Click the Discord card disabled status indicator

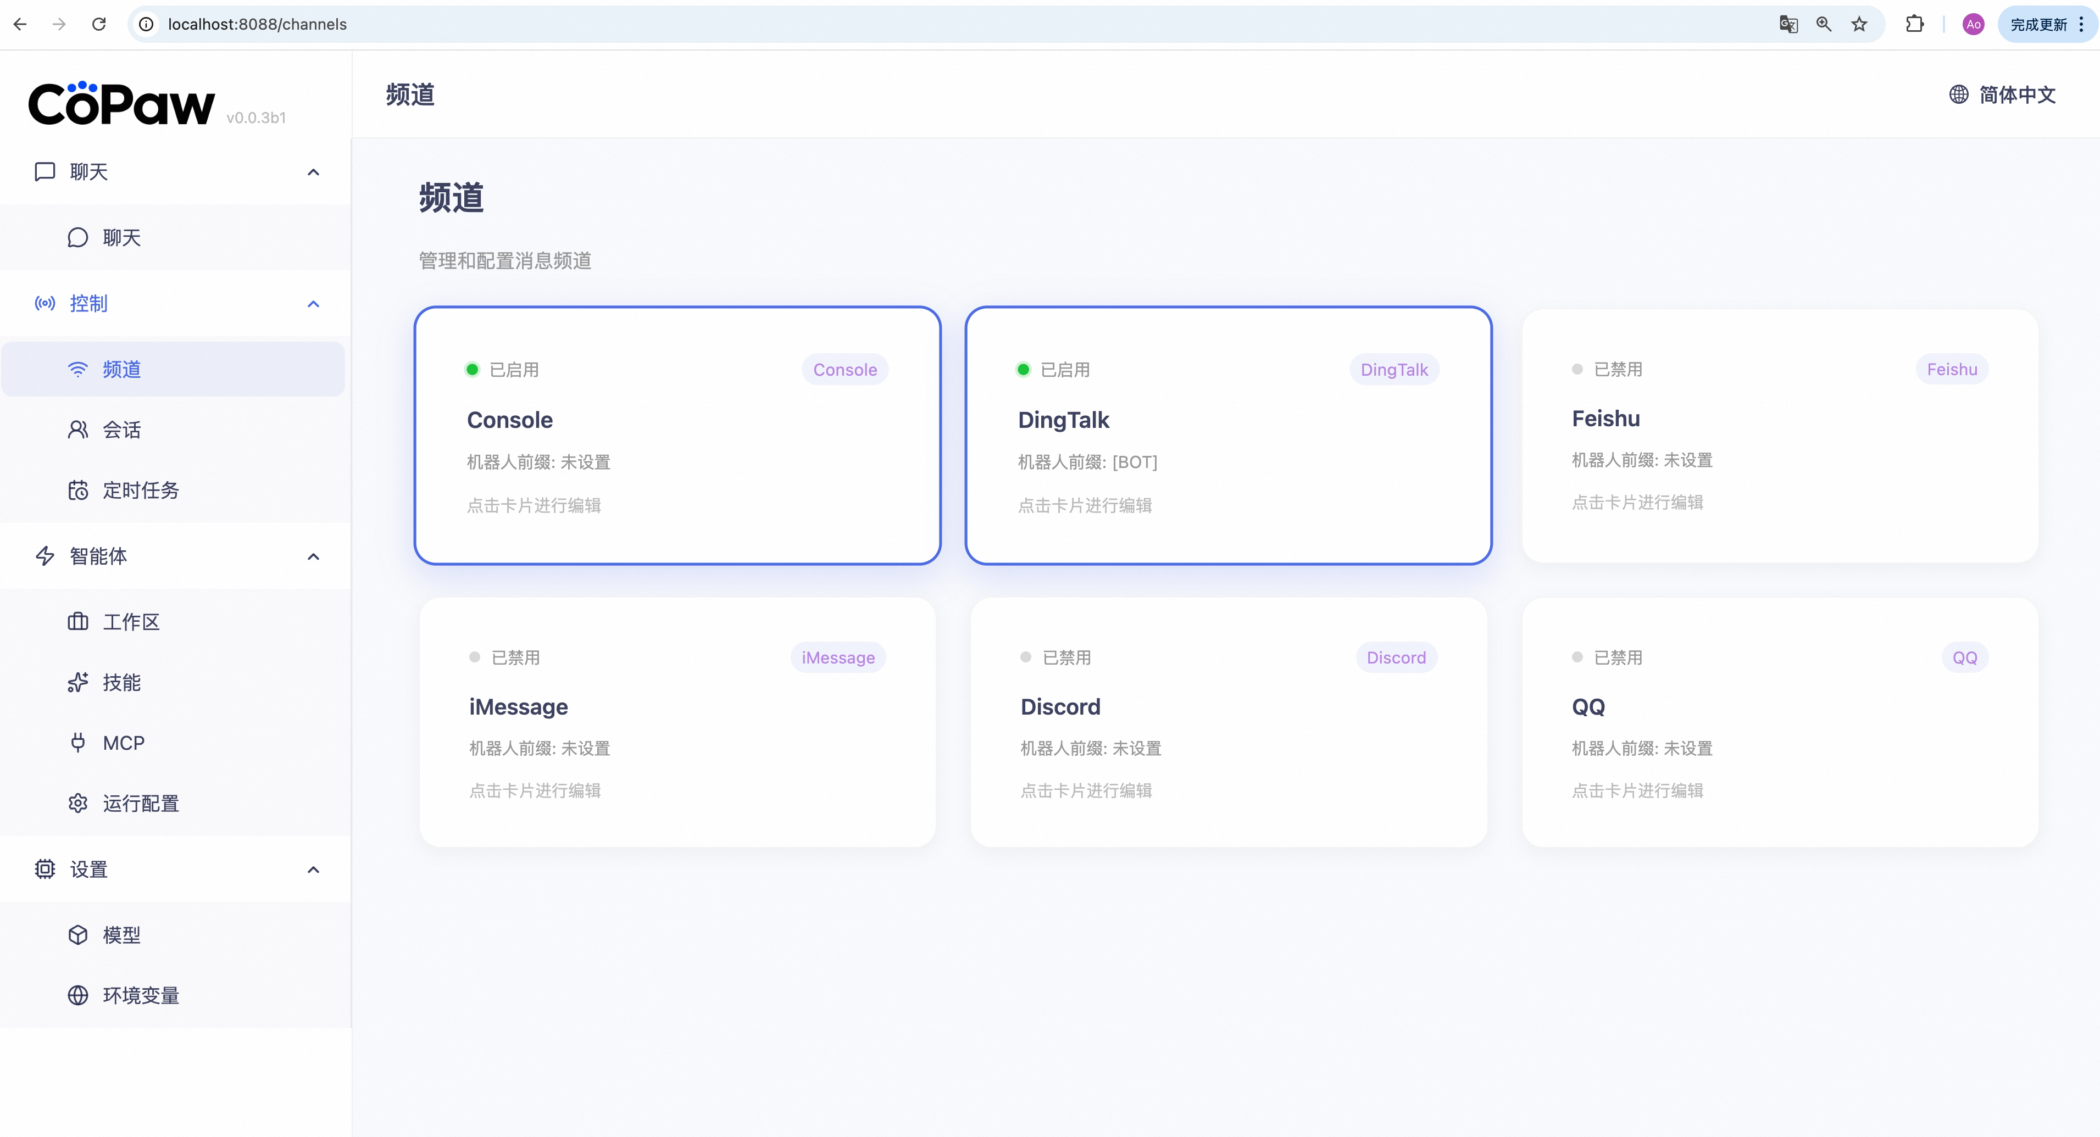(x=1025, y=657)
